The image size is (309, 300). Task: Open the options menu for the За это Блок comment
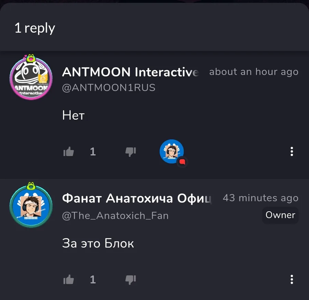coord(291,279)
